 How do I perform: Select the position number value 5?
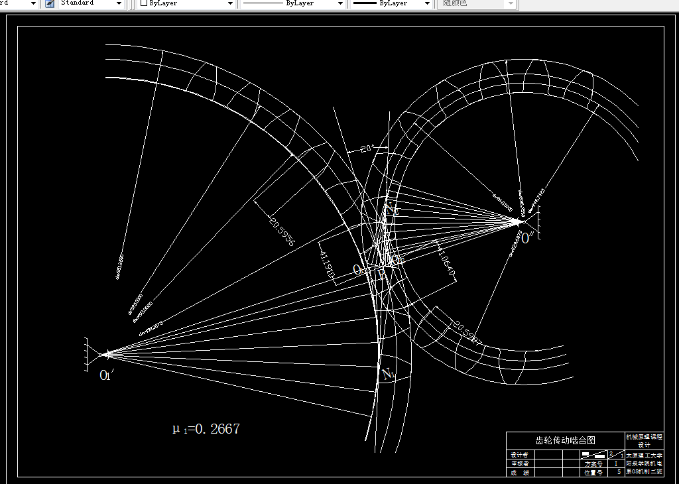point(619,472)
